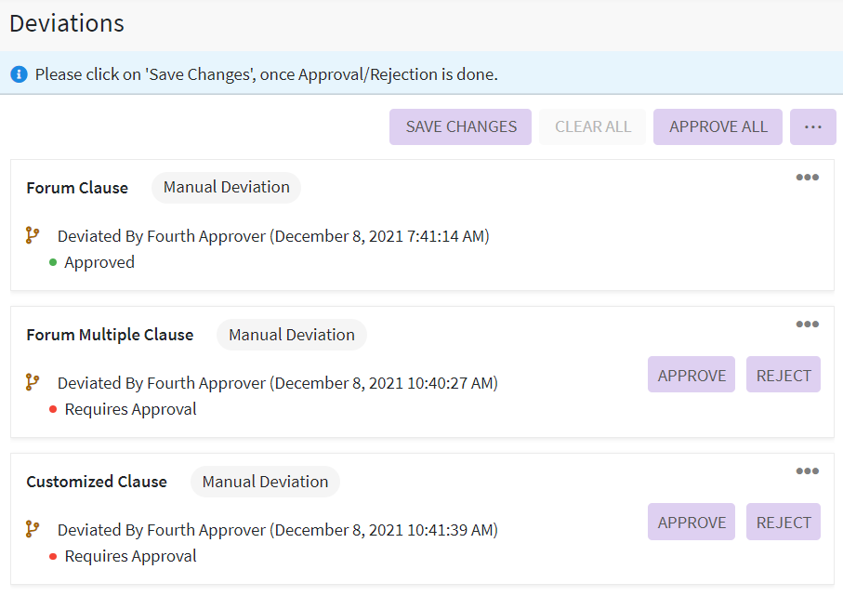This screenshot has height=596, width=843.
Task: Approve the Forum Multiple Clause deviation
Action: 692,375
